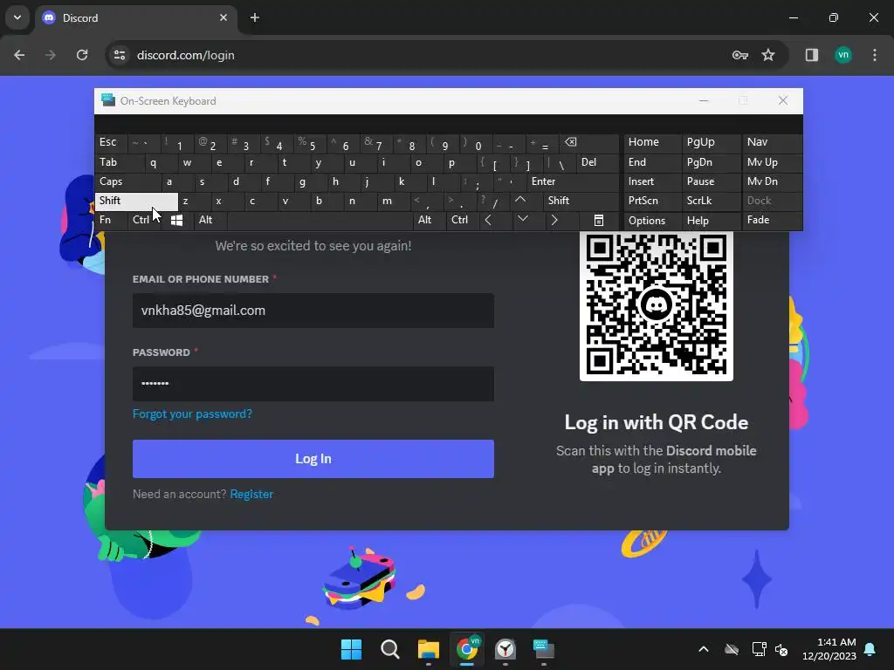Open a new browser tab

255,17
